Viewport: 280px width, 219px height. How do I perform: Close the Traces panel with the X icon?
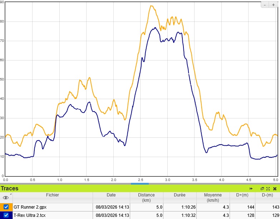click(x=275, y=189)
